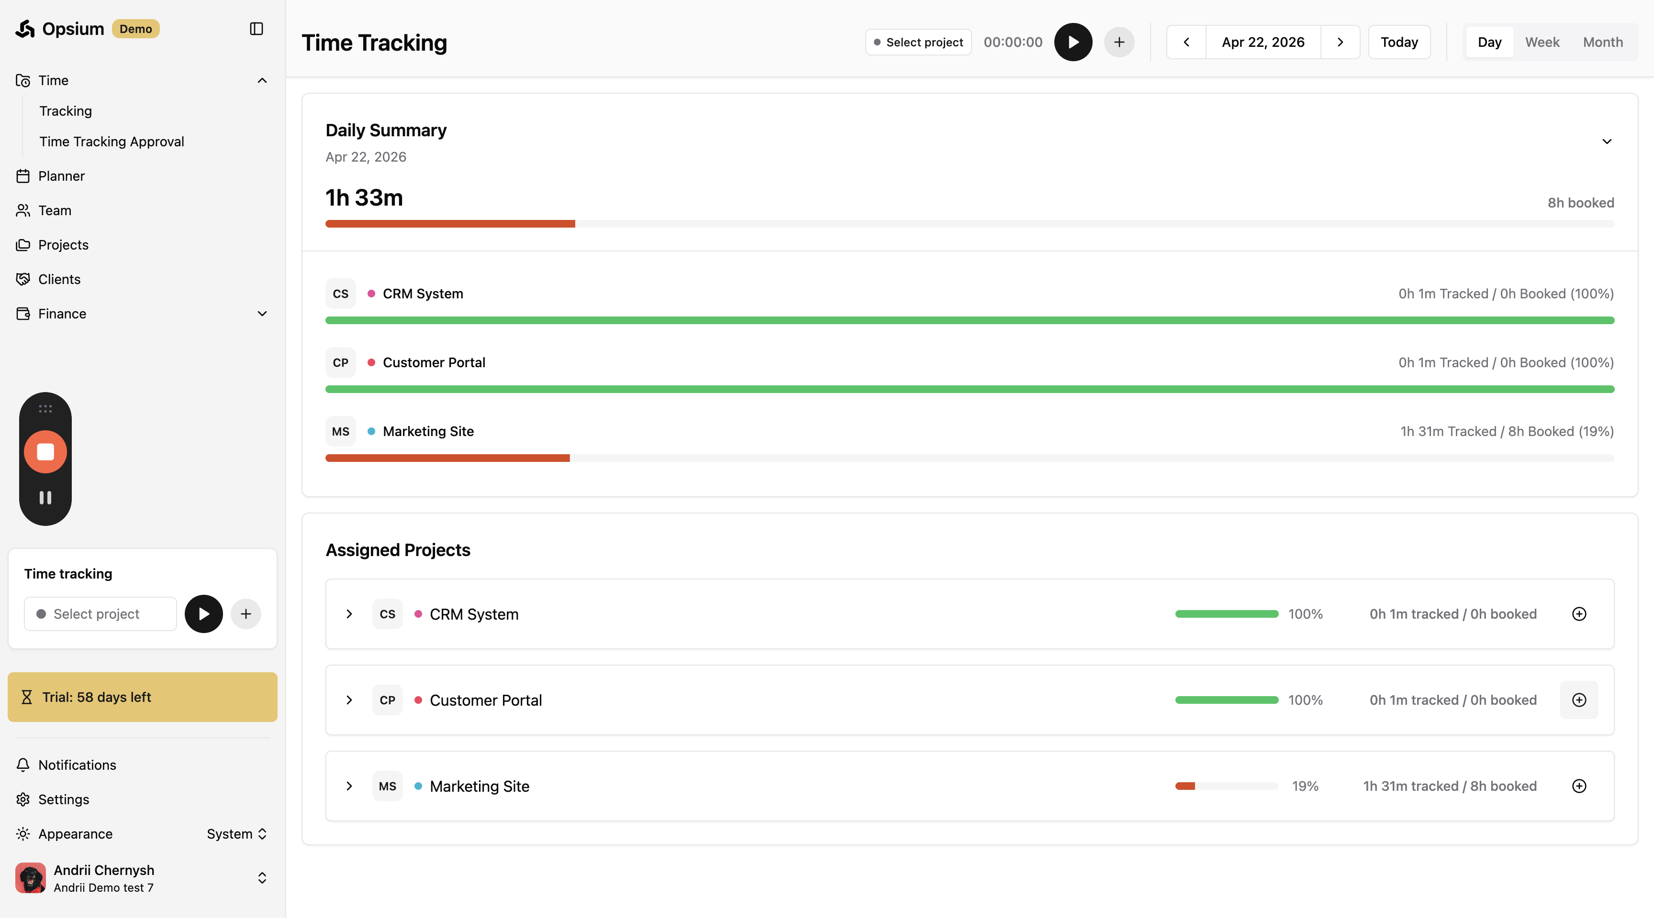Add entry to the CRM System row

(x=1579, y=614)
